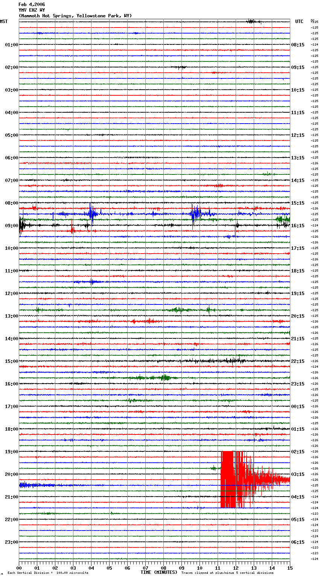Viewport: 320px width, 578px height.
Task: Click the "11:00" MST hour label
Action: (11, 271)
